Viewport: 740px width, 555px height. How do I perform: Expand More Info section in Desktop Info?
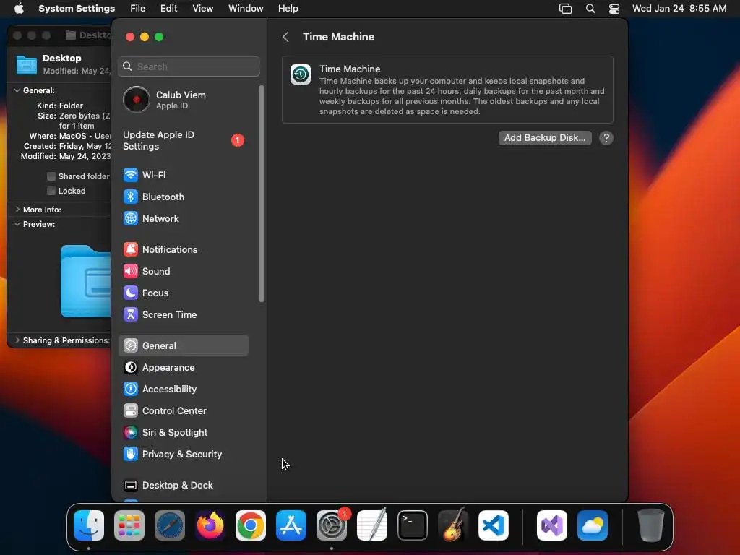pyautogui.click(x=17, y=209)
